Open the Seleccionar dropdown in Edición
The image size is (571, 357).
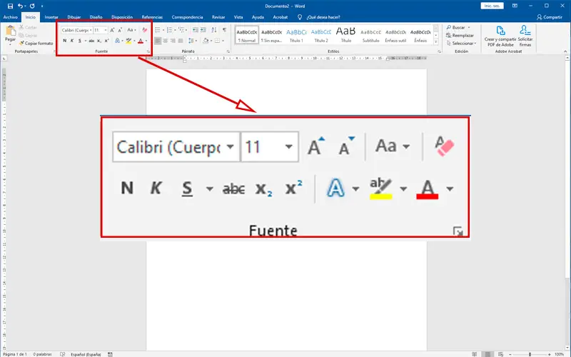point(464,44)
